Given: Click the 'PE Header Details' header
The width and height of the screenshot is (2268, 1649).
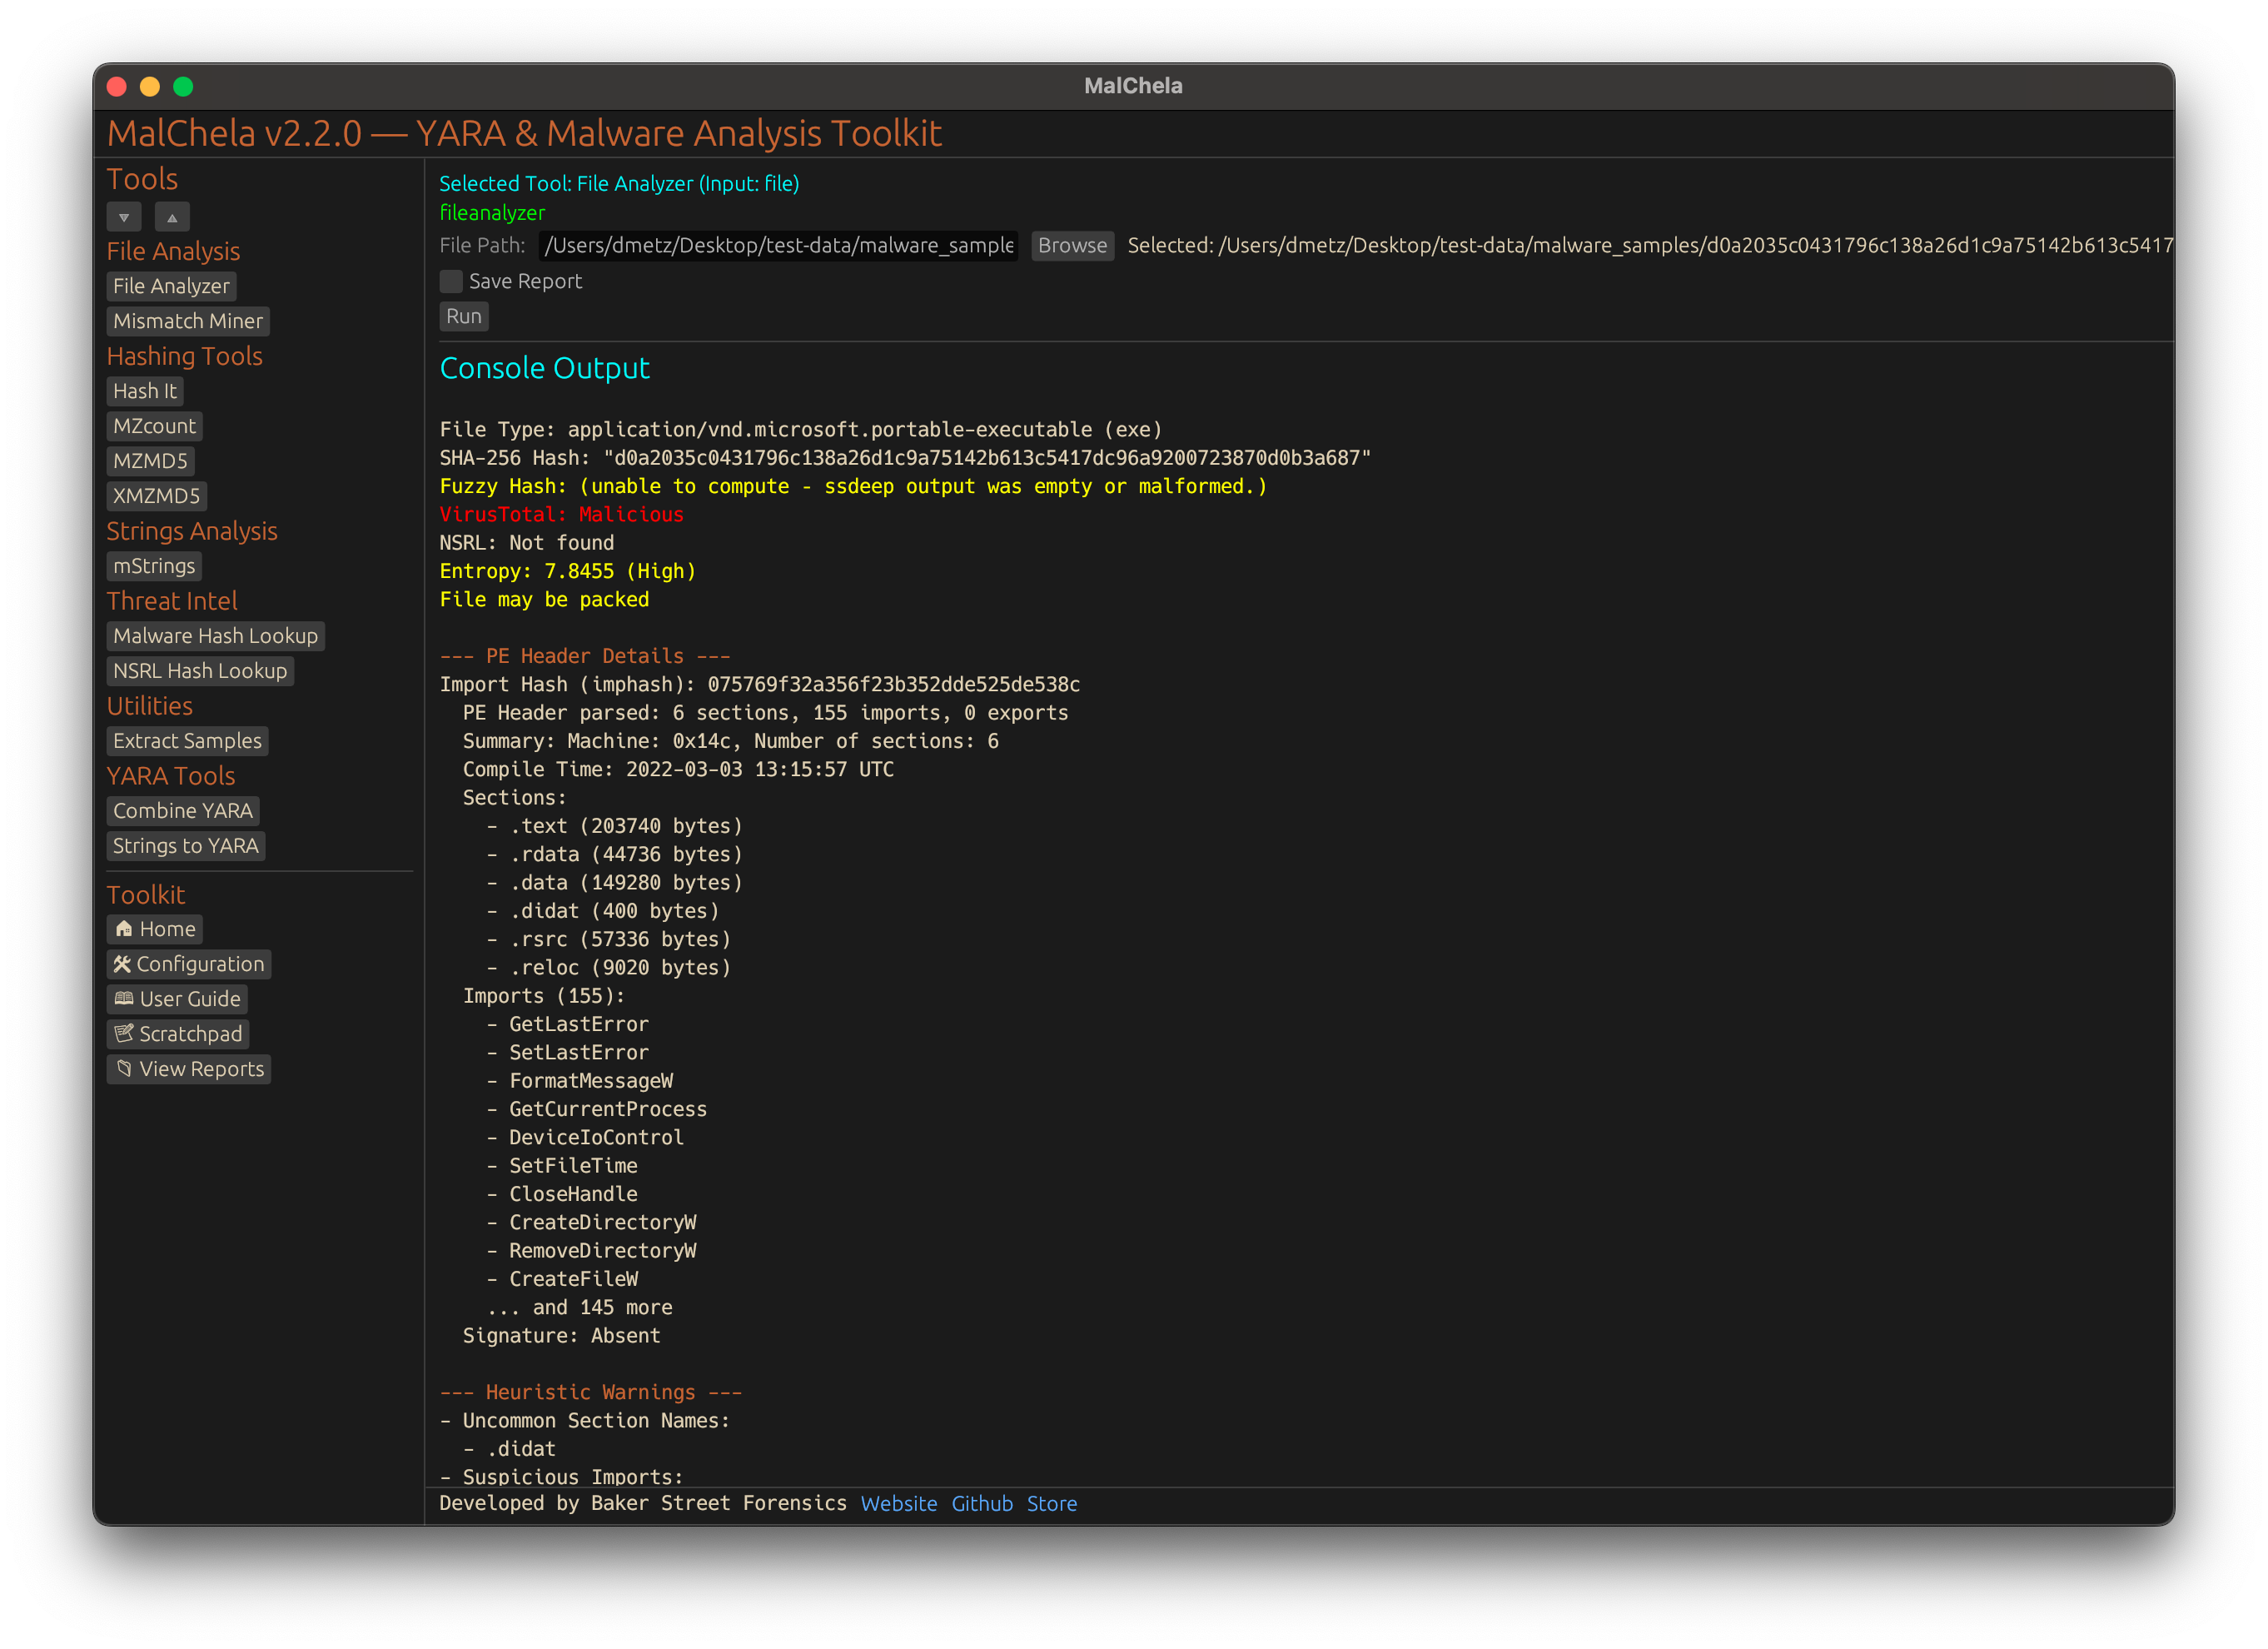Looking at the screenshot, I should point(586,656).
